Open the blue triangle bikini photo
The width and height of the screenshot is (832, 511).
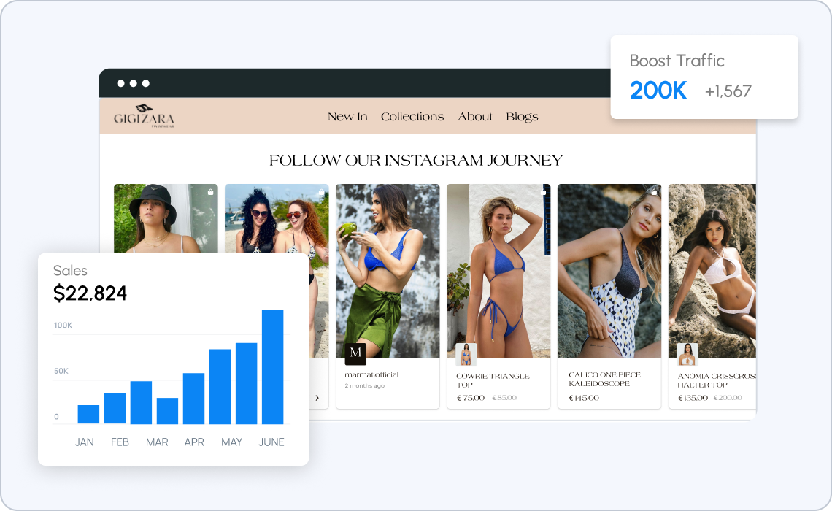[x=498, y=271]
